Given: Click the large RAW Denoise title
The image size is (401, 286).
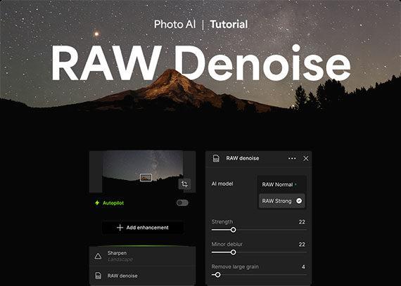Looking at the screenshot, I should point(200,63).
